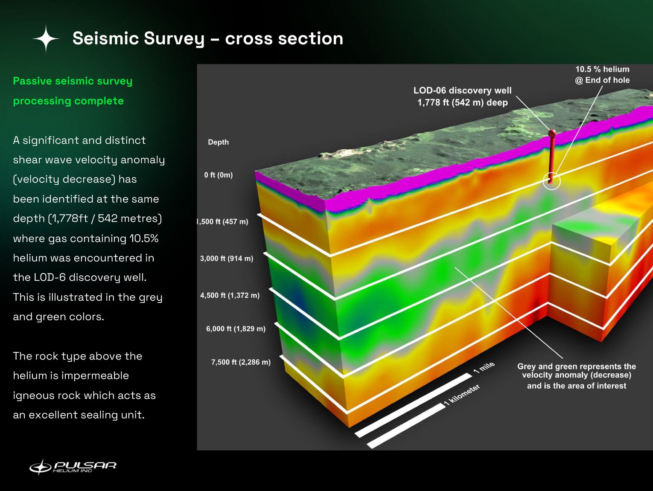This screenshot has height=491, width=653.
Task: Expand the 'LOD-06 discovery well' annotation
Action: pos(463,96)
